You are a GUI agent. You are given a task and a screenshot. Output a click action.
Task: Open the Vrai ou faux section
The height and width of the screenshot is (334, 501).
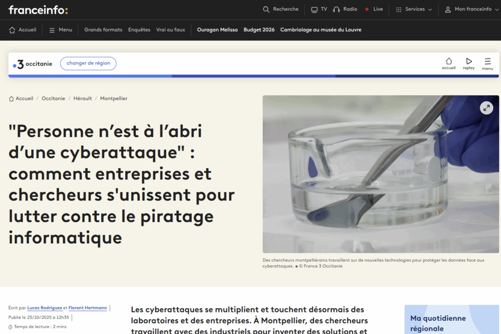[x=171, y=30]
